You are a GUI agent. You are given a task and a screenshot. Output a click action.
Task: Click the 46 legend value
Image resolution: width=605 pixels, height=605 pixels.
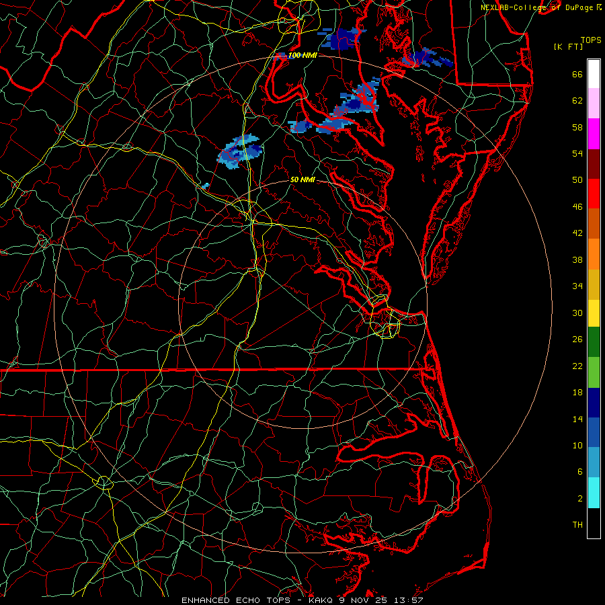(x=577, y=207)
